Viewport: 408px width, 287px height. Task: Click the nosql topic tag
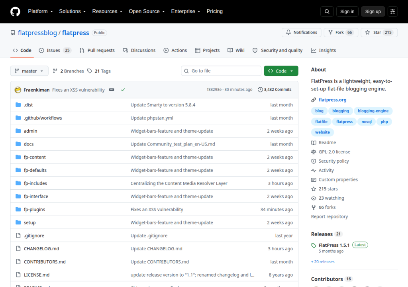click(x=367, y=122)
